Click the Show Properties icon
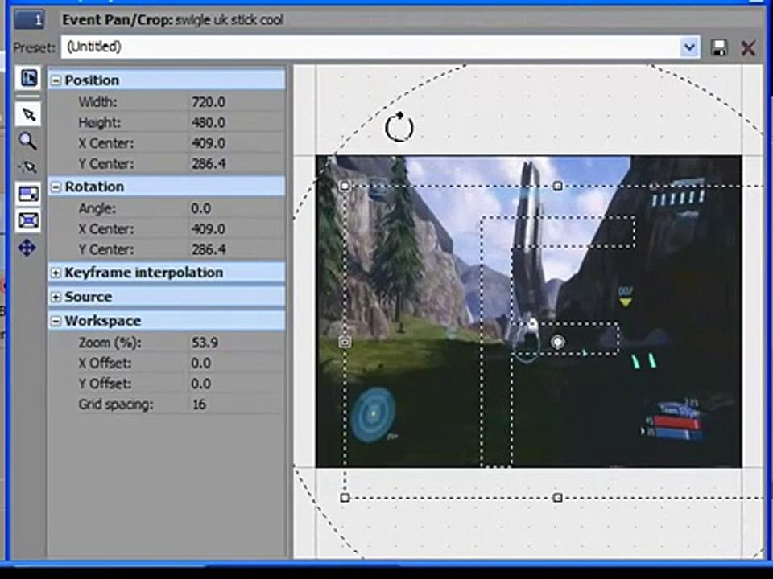This screenshot has height=579, width=773. 29,78
